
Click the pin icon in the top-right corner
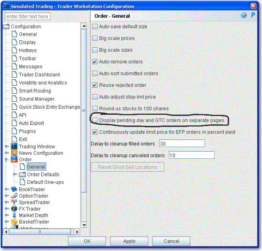(x=253, y=15)
